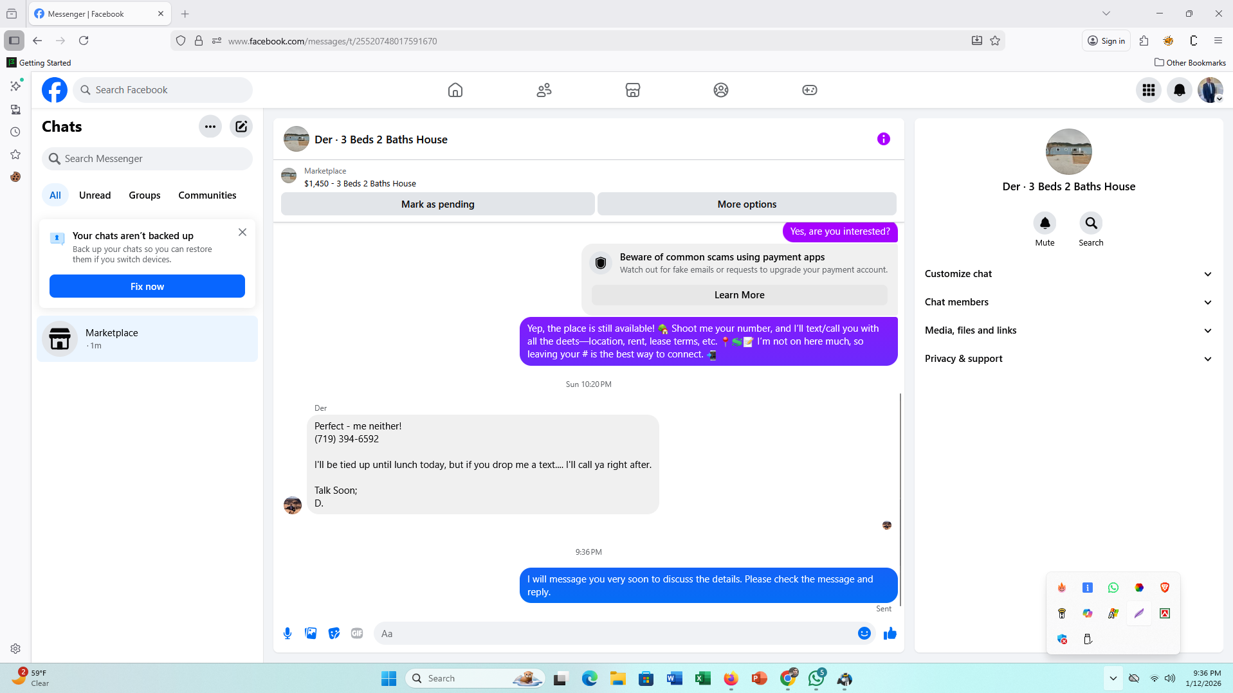
Task: Open browser extensions puzzle icon
Action: tap(1144, 40)
